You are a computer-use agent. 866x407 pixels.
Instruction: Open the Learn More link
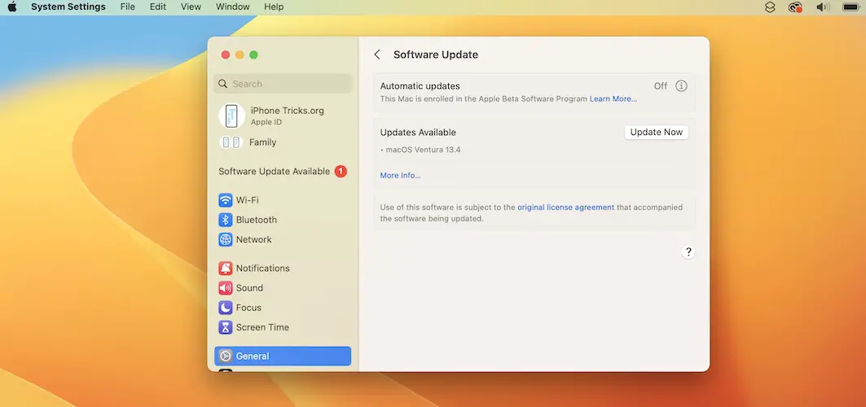[613, 99]
